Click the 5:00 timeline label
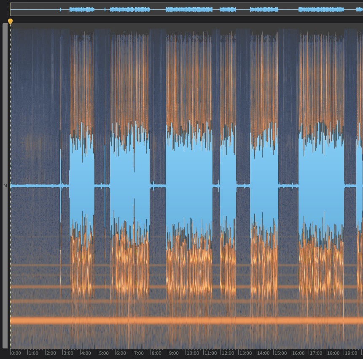The height and width of the screenshot is (359, 363). pos(103,353)
